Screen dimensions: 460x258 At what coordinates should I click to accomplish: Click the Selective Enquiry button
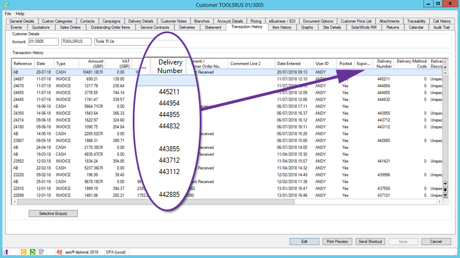click(53, 213)
